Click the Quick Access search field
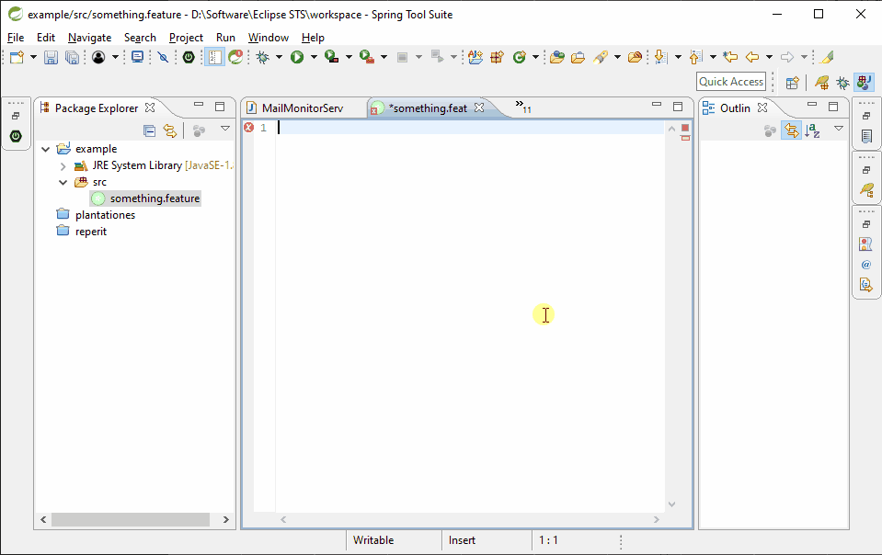Screen dimensions: 882x555 point(731,82)
